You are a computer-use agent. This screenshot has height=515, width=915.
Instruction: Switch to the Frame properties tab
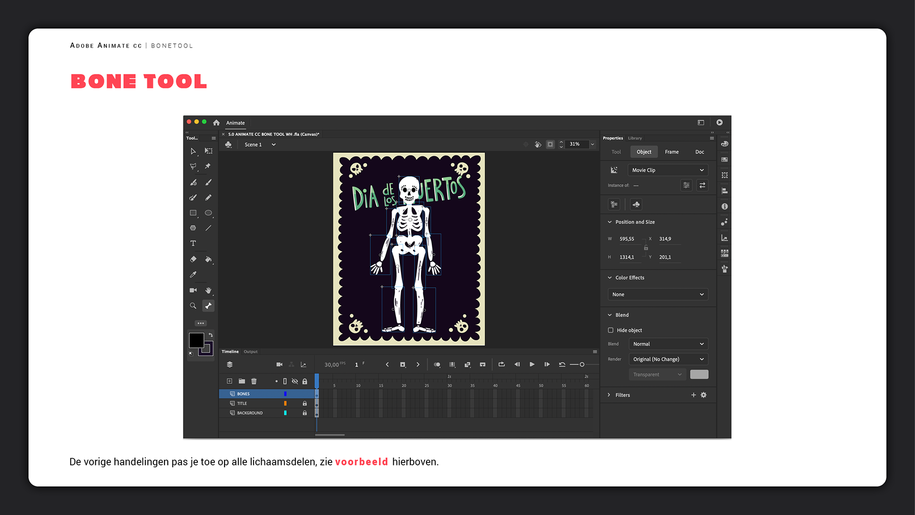[x=671, y=152]
